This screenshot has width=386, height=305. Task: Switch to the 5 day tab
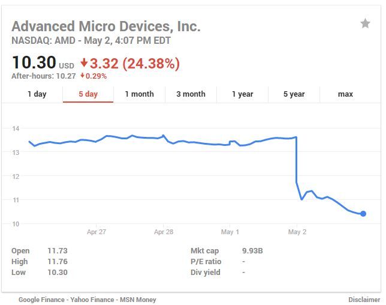(88, 94)
